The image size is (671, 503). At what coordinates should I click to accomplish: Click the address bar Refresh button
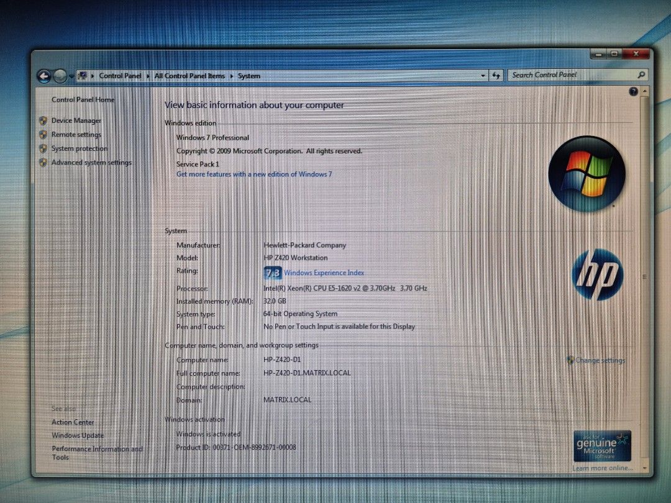[x=496, y=76]
